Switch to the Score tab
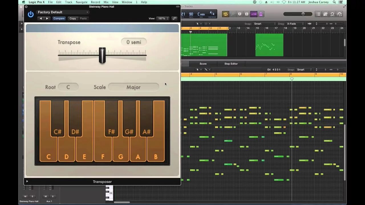Viewport: 365px width, 205px height. pos(203,64)
